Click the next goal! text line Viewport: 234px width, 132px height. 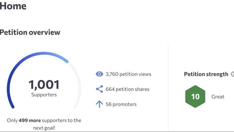44,128
